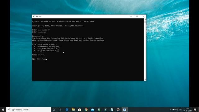Click the SQL Plus scrollbar up arrow
Image resolution: width=199 pixels, height=112 pixels.
click(x=145, y=20)
